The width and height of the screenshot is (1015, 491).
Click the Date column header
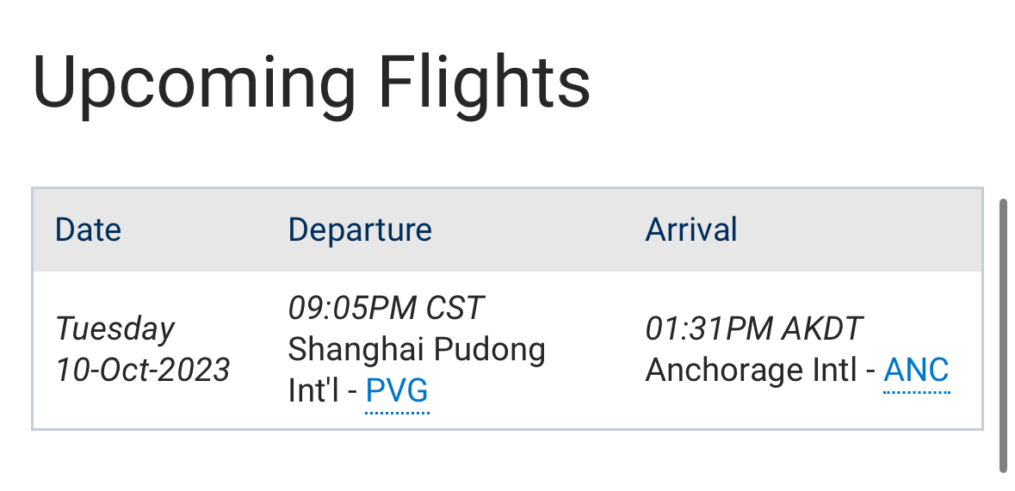[x=88, y=230]
